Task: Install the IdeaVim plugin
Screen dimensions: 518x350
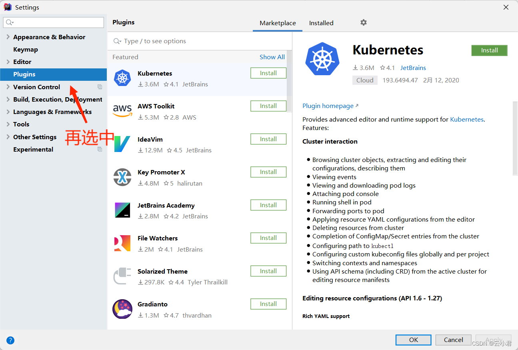Action: click(x=268, y=139)
